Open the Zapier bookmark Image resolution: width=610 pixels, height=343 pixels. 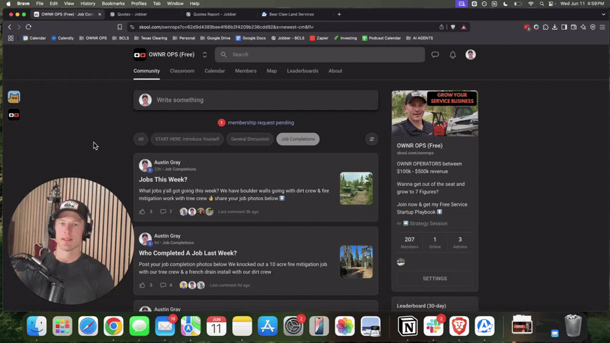click(319, 38)
